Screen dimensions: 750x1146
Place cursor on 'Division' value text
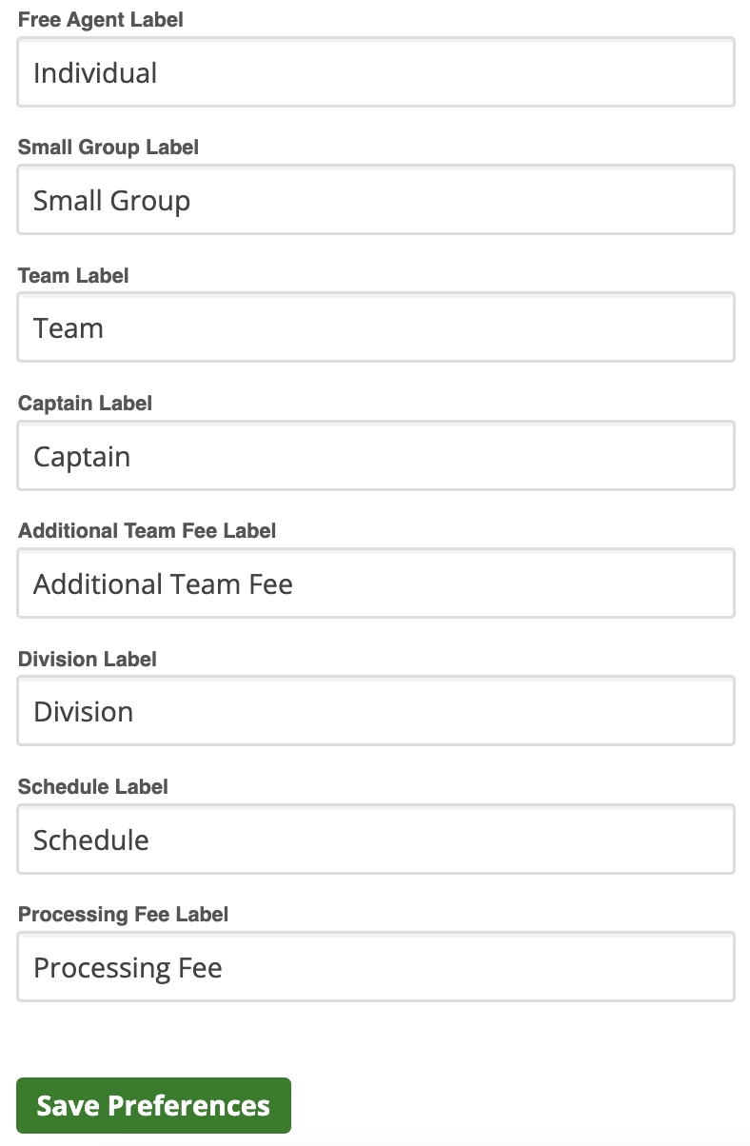tap(84, 712)
